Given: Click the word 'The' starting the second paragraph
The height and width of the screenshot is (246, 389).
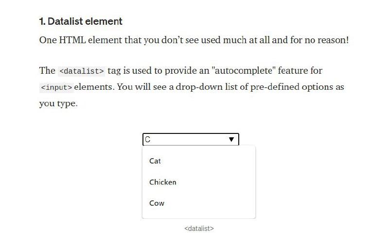Looking at the screenshot, I should click(47, 71).
